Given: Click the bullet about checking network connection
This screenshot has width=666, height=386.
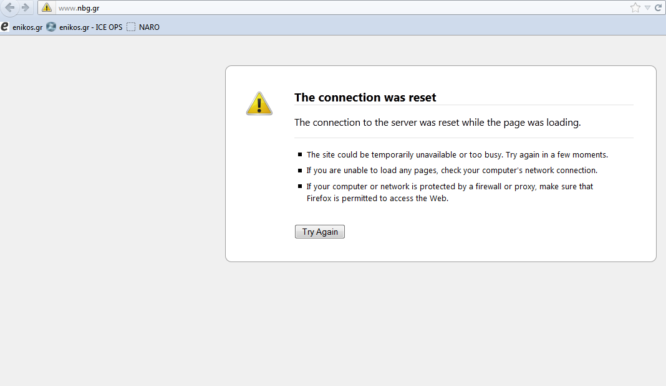Looking at the screenshot, I should point(451,171).
